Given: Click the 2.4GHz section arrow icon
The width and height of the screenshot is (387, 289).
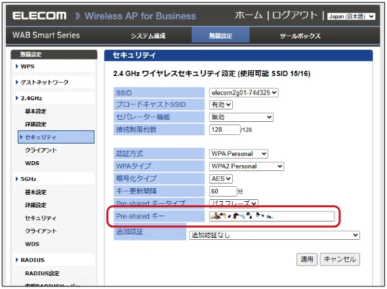Looking at the screenshot, I should pyautogui.click(x=17, y=98).
